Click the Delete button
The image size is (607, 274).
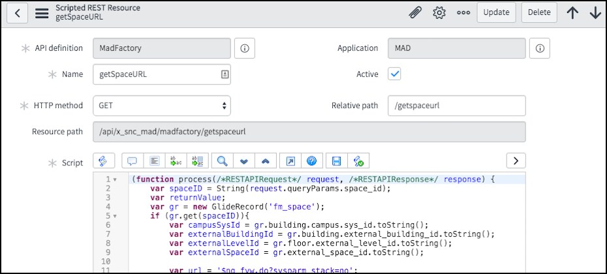click(x=539, y=12)
